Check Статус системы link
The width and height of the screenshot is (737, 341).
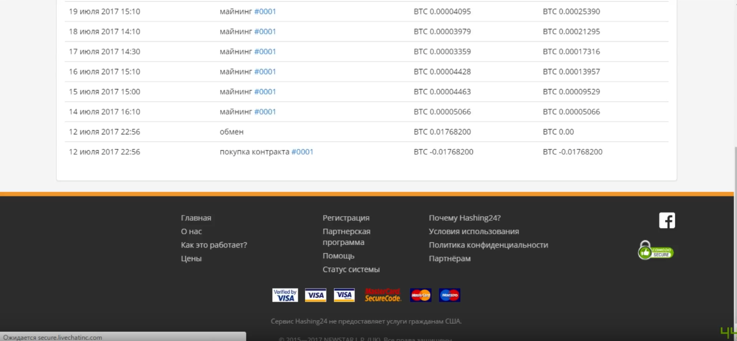click(x=351, y=269)
